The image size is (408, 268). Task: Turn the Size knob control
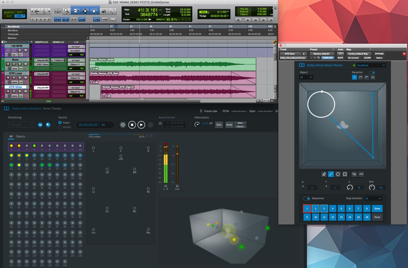tap(372, 187)
